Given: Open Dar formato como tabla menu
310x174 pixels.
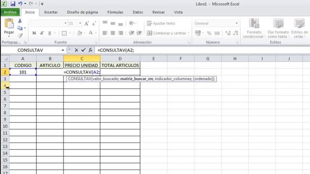Looking at the screenshot, I should pyautogui.click(x=278, y=29).
